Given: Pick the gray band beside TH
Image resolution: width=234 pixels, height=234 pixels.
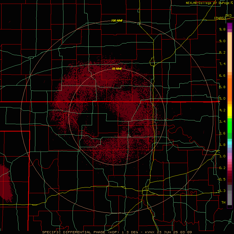Looking at the screenshot, I should click(x=230, y=199).
